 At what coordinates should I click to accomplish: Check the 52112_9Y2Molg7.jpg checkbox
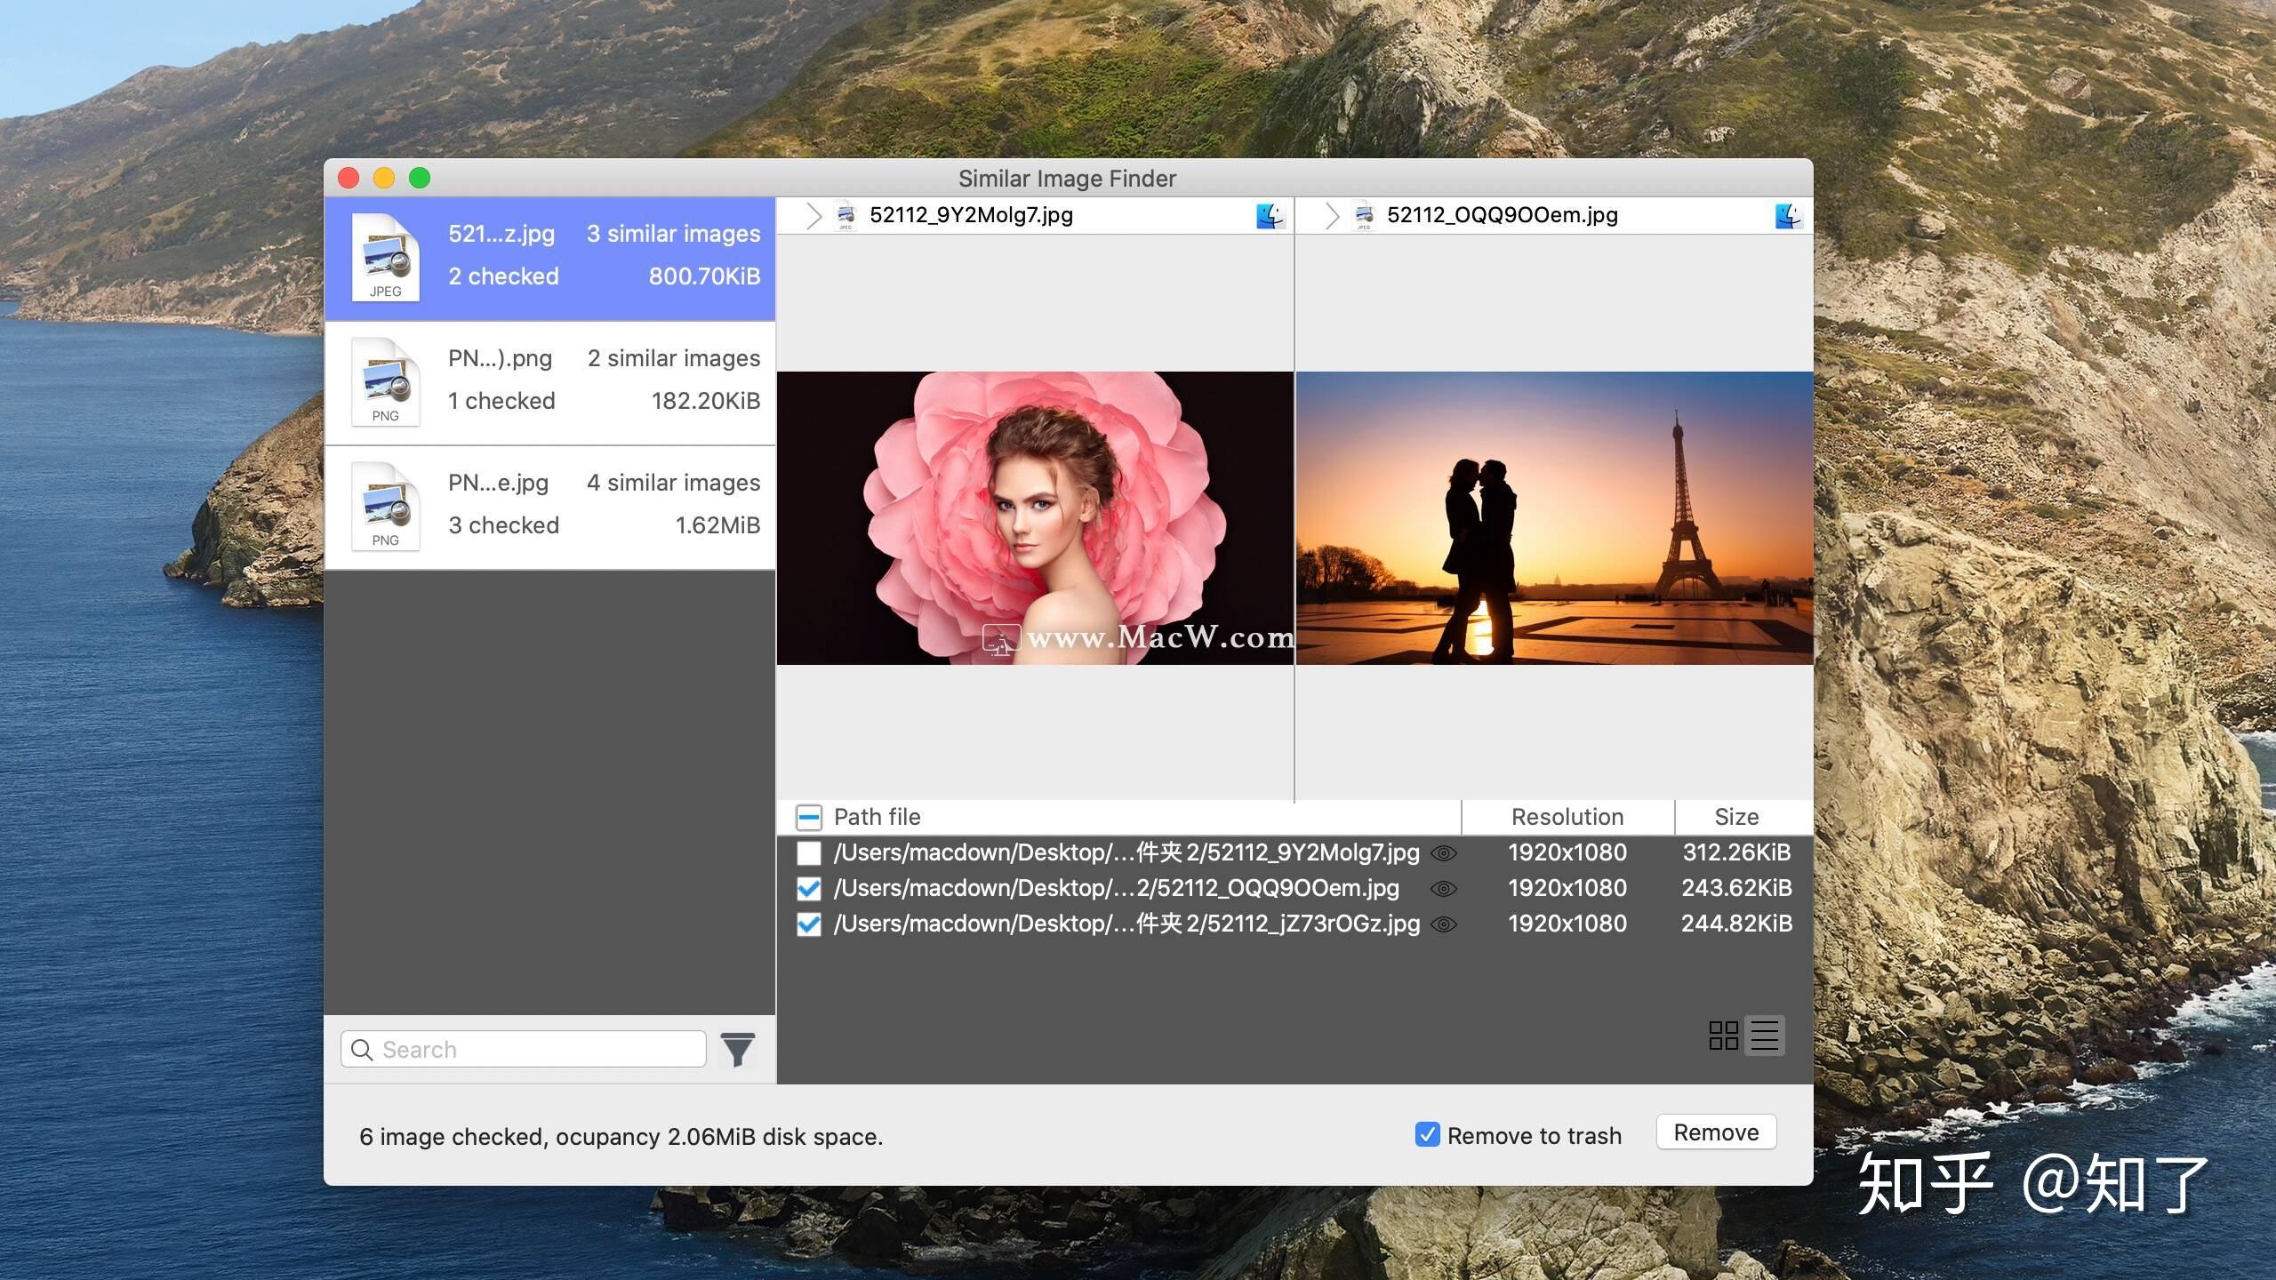pyautogui.click(x=808, y=852)
